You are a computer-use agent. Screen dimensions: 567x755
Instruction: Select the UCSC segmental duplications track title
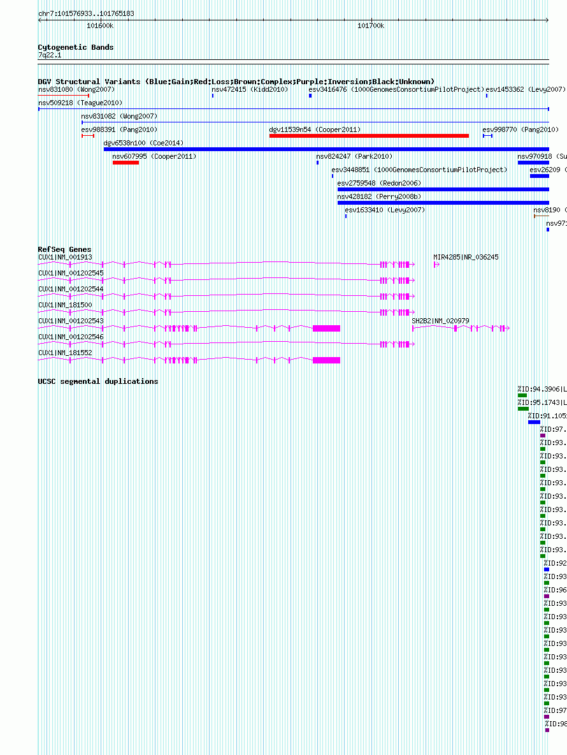[98, 381]
